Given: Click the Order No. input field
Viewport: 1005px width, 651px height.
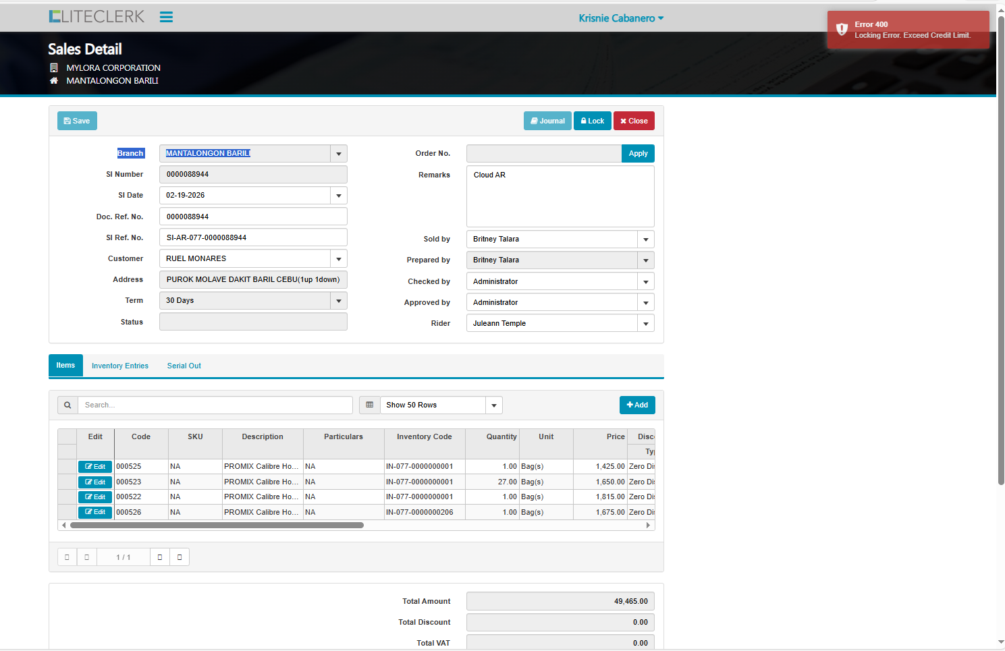Looking at the screenshot, I should click(543, 154).
